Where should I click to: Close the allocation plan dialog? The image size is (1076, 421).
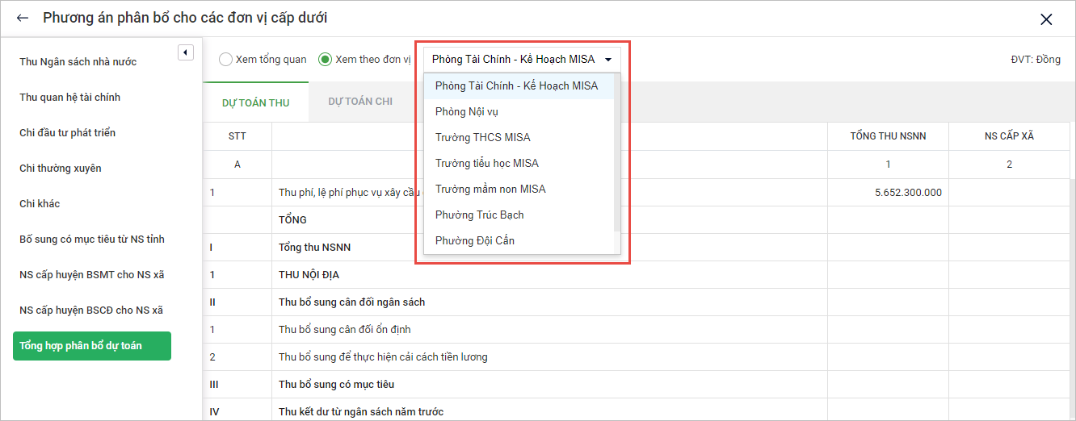[x=1046, y=19]
